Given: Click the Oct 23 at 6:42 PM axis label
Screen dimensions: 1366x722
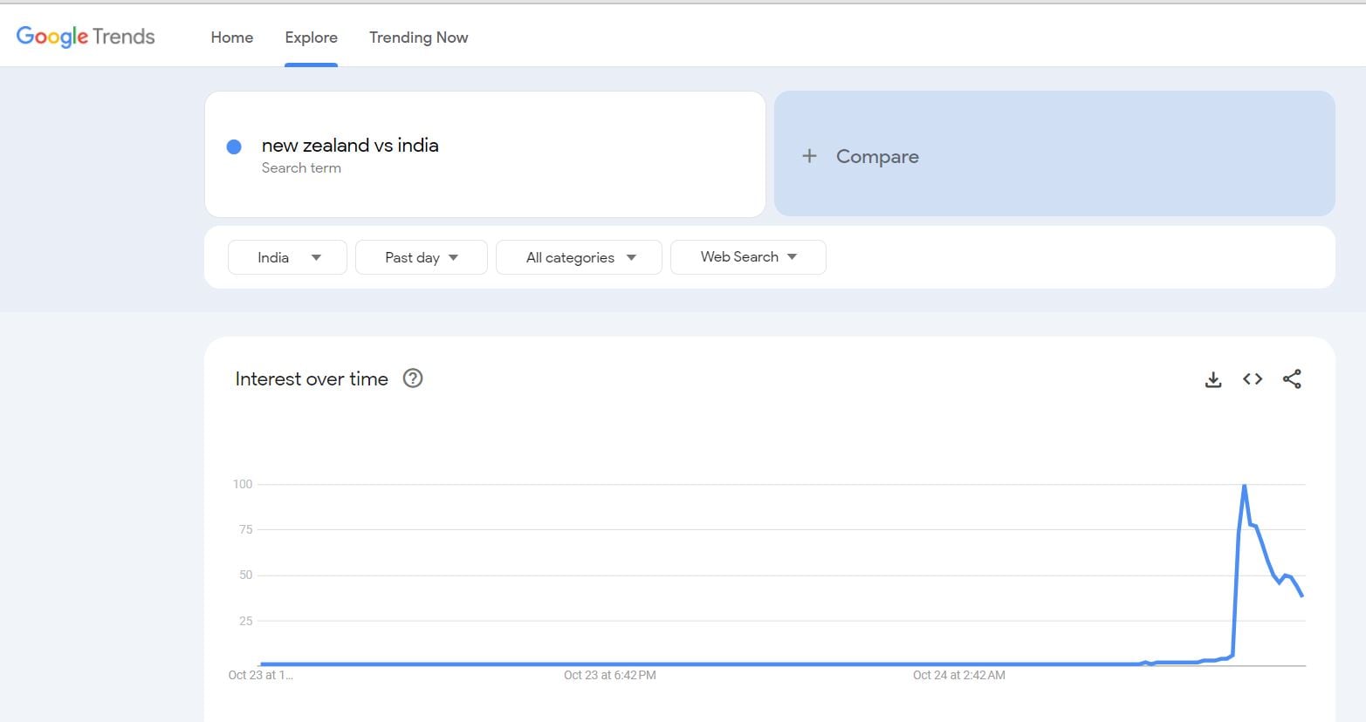Looking at the screenshot, I should coord(609,675).
